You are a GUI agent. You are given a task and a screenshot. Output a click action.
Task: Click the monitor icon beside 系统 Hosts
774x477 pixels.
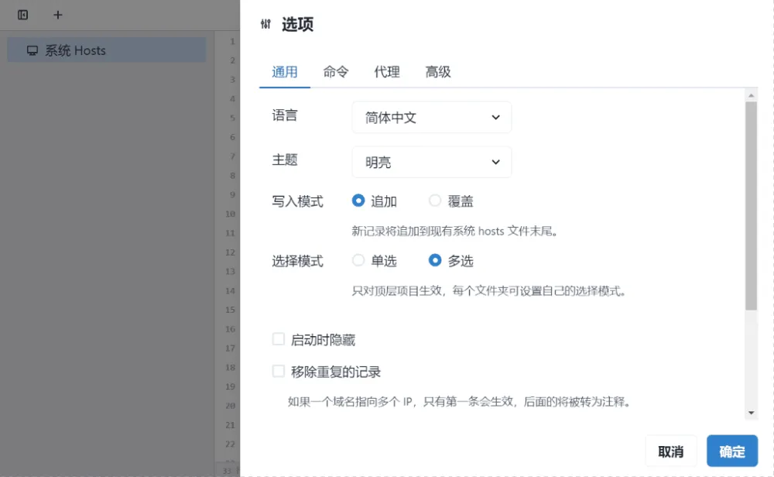coord(33,50)
